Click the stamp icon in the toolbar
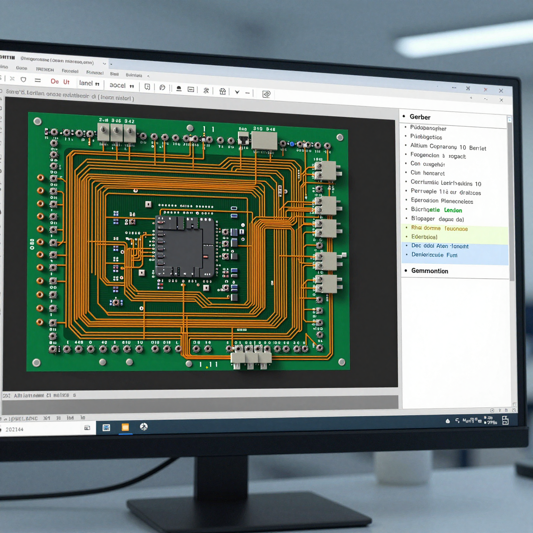 [x=179, y=89]
